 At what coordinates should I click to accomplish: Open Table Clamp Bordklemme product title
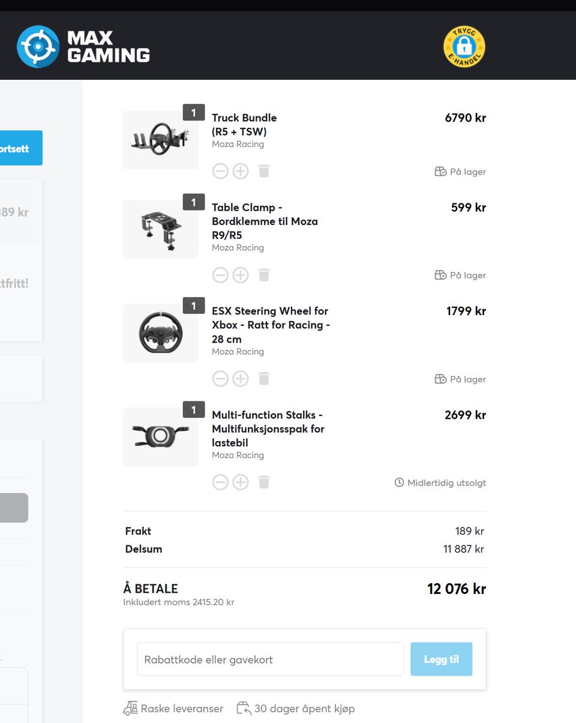pyautogui.click(x=265, y=221)
